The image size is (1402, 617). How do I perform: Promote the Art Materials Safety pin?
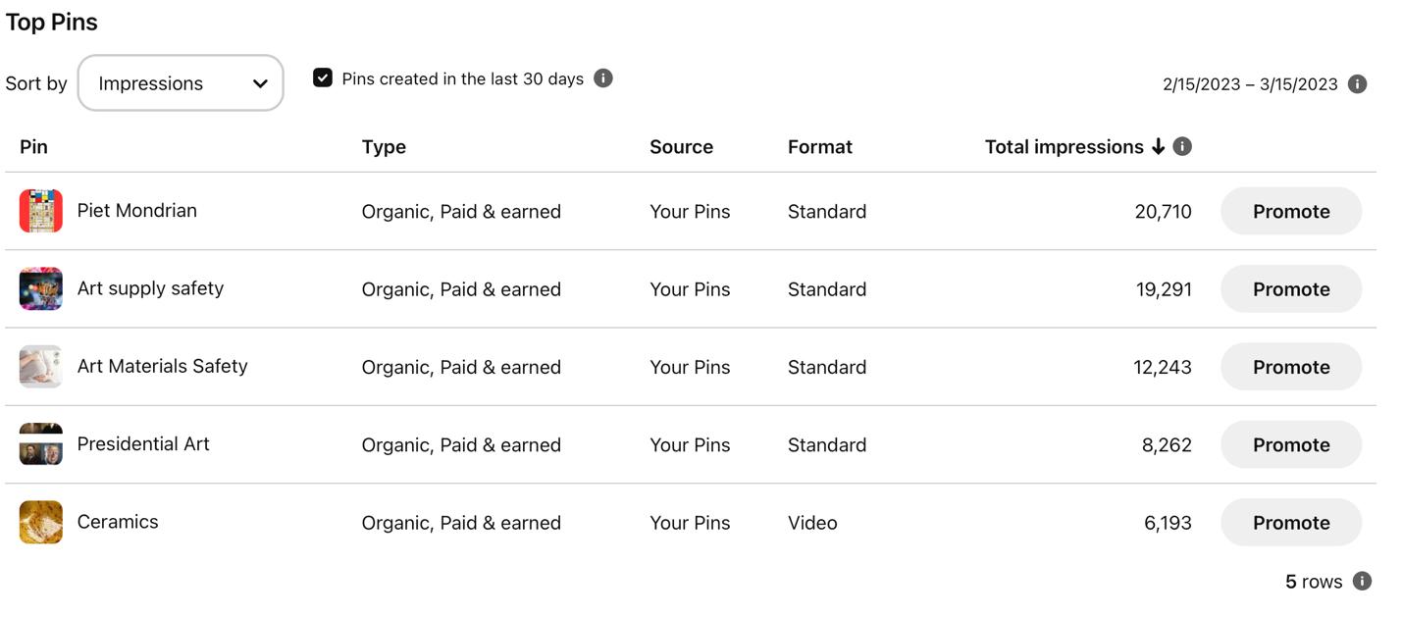point(1290,367)
